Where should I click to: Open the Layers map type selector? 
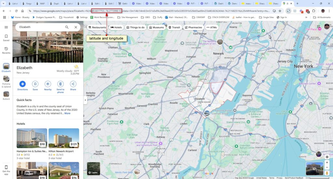pyautogui.click(x=93, y=169)
